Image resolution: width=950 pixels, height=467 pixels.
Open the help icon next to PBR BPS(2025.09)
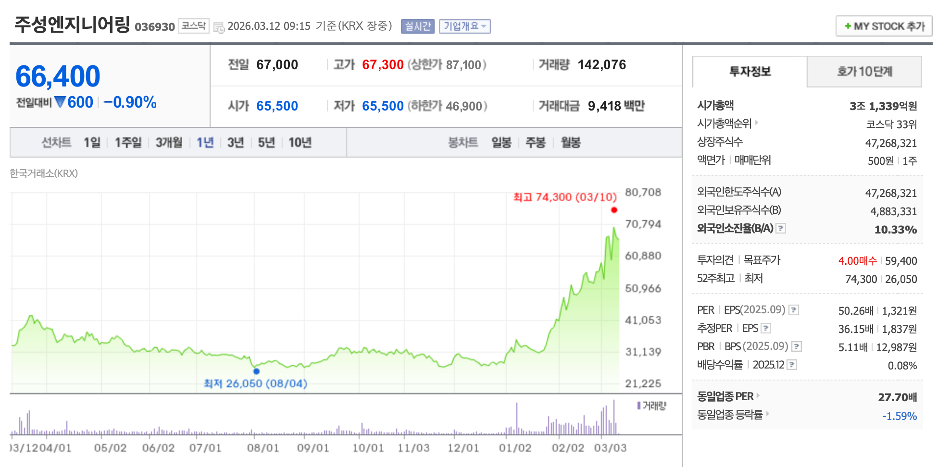[x=797, y=346]
